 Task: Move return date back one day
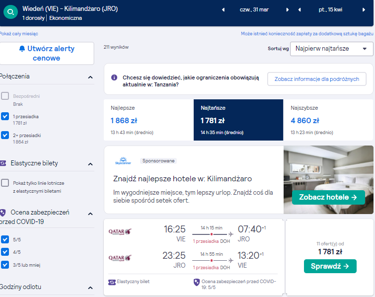pyautogui.click(x=300, y=10)
